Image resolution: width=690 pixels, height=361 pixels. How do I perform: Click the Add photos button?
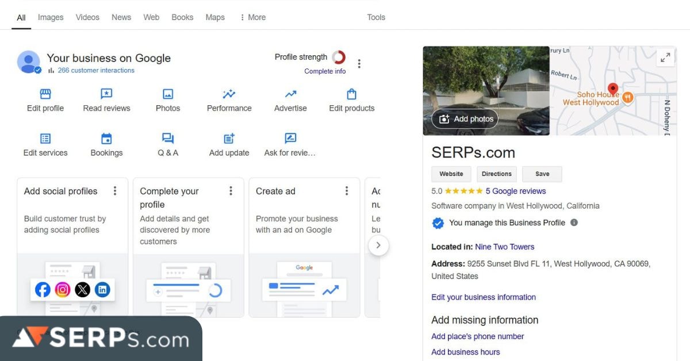pos(465,119)
